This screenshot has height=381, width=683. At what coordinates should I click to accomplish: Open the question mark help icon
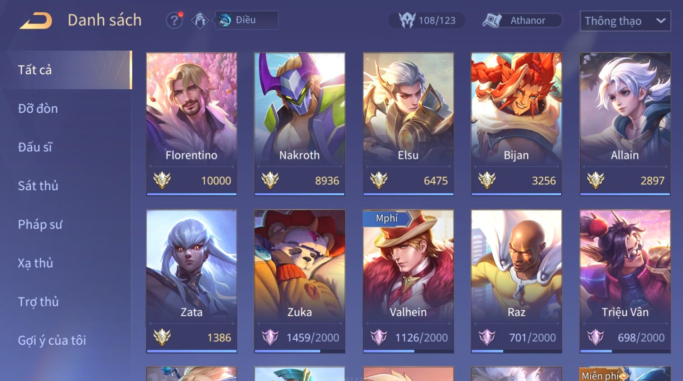[x=174, y=20]
